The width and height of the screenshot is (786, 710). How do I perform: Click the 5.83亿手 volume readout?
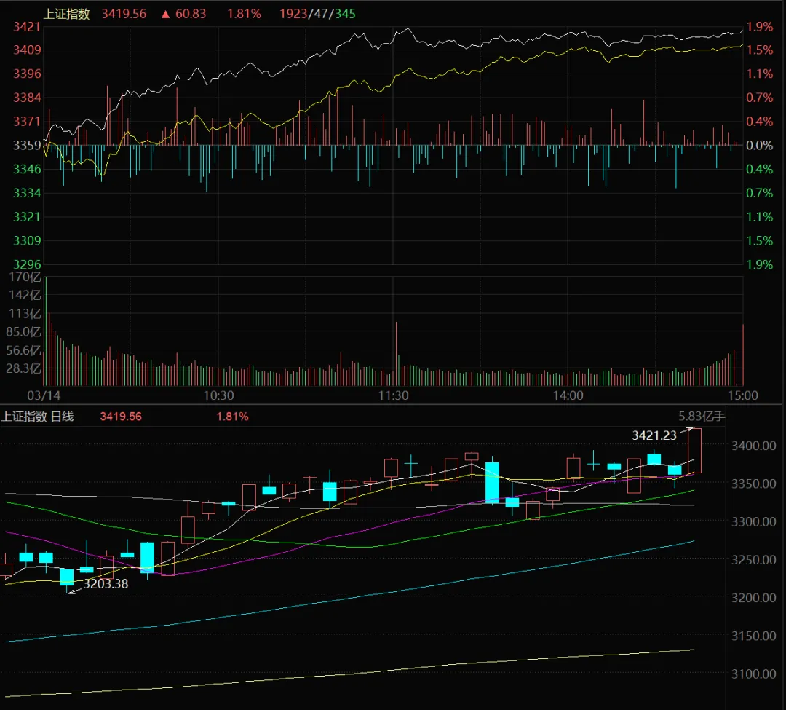coord(702,417)
